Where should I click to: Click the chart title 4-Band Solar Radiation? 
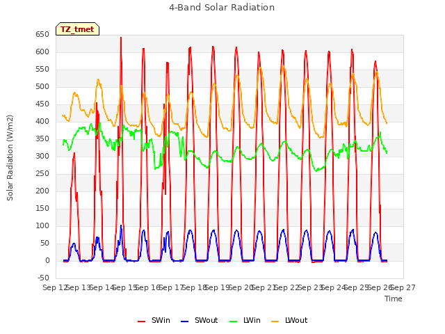pos(222,8)
